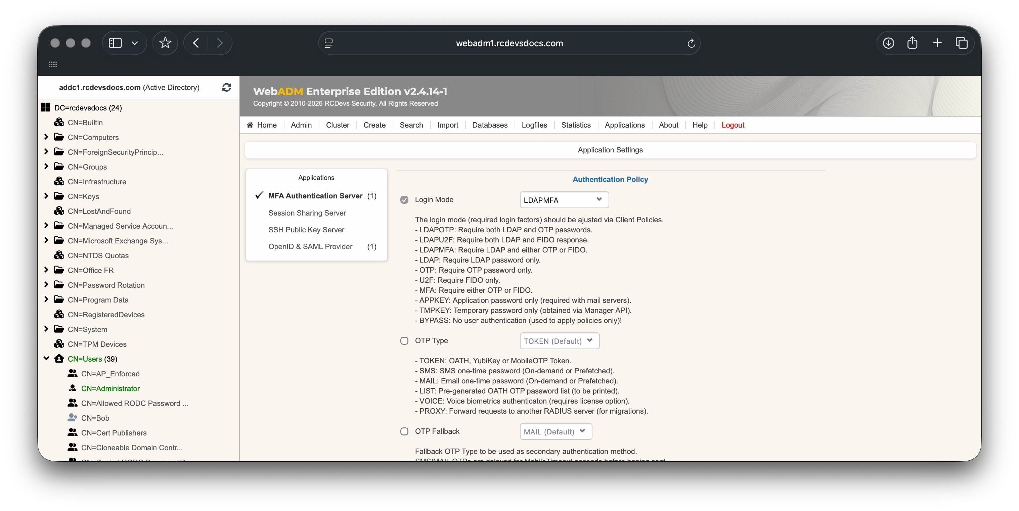Enable the OTP Fallback setting
Viewport: 1019px width, 511px height.
(404, 431)
